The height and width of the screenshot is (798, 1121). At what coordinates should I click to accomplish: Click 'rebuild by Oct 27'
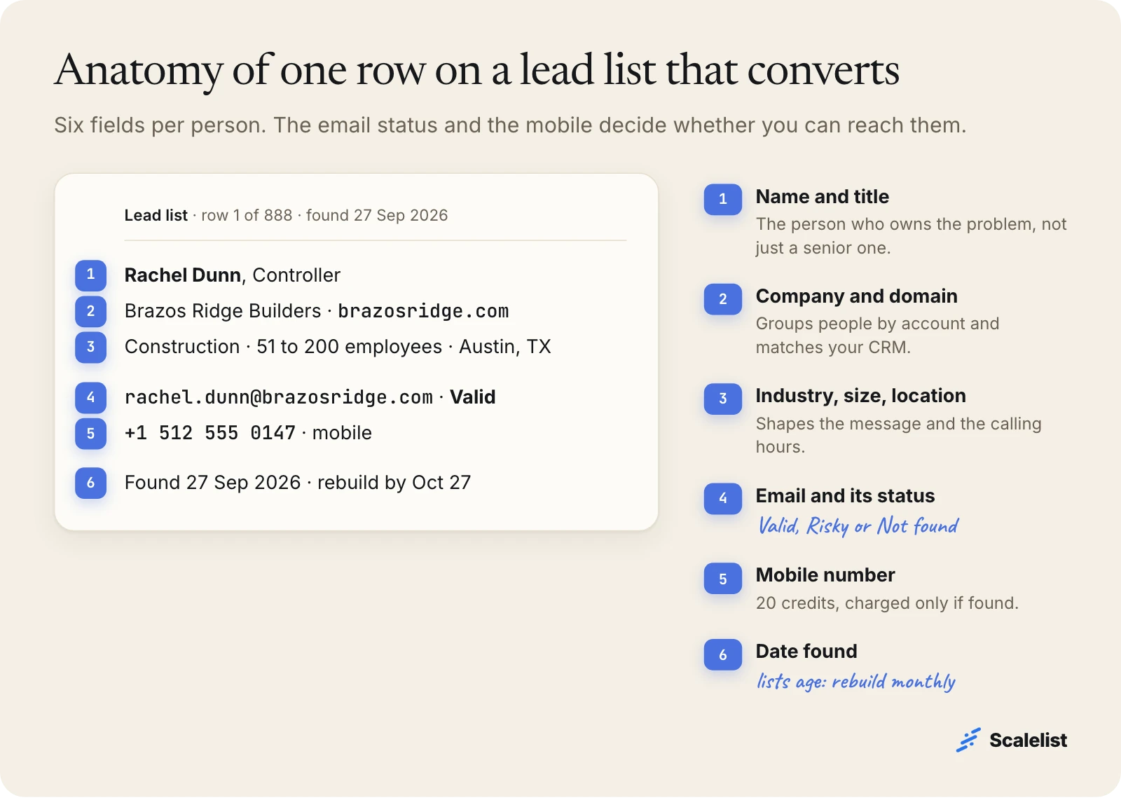coord(394,483)
